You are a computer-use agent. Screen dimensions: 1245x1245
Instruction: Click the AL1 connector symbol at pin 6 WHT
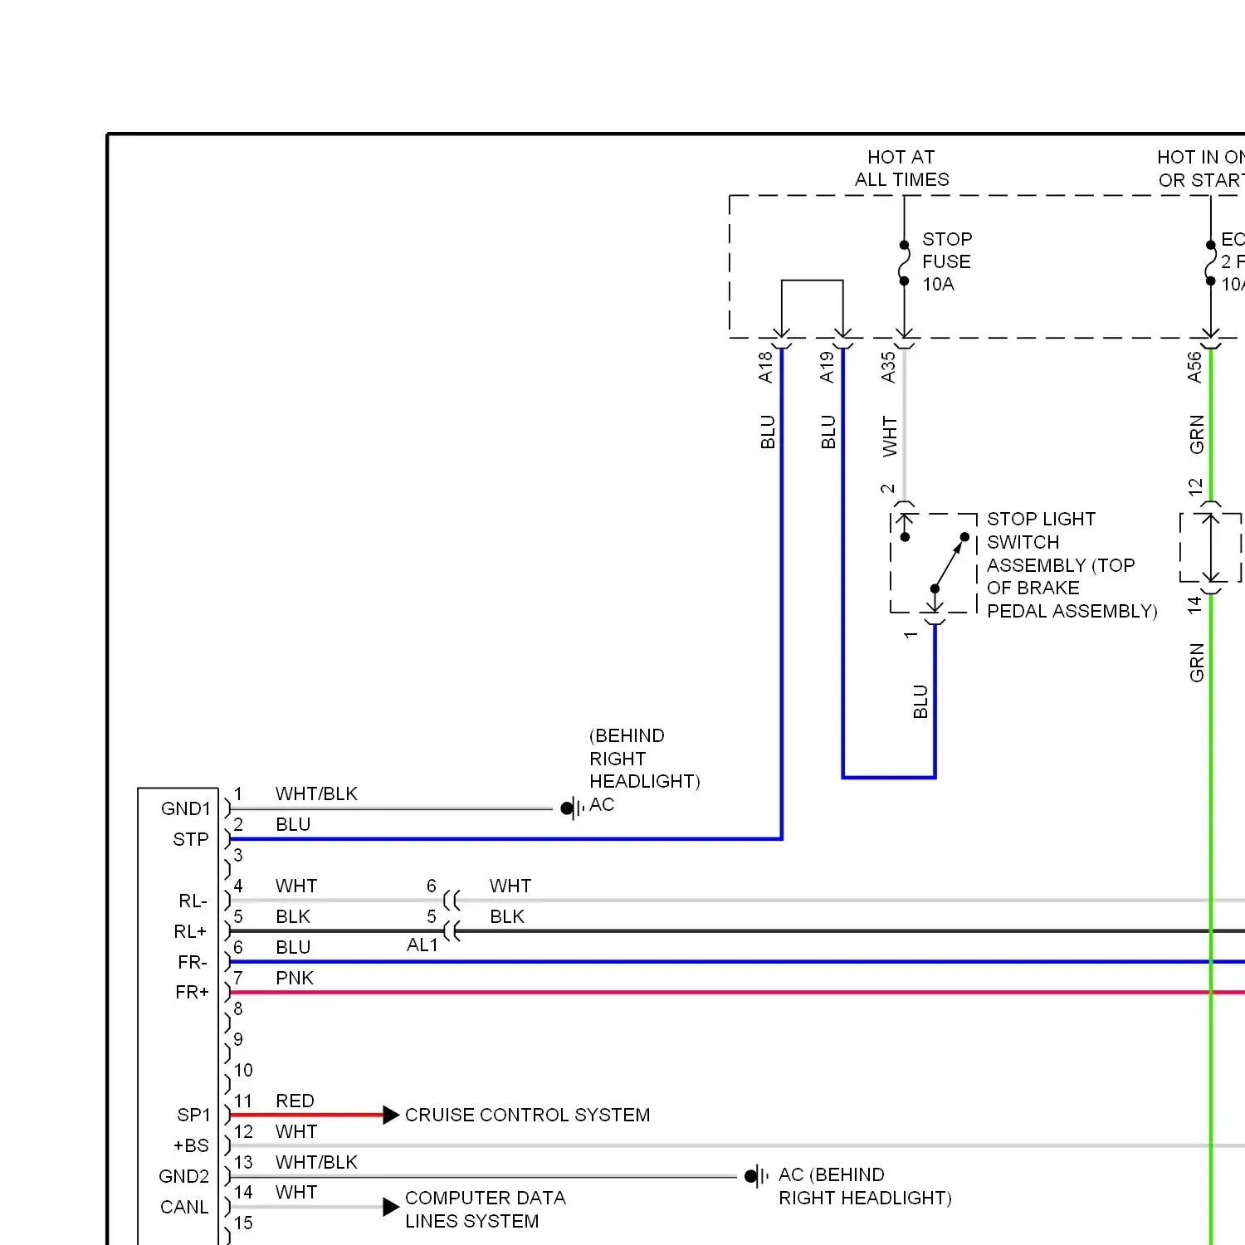click(452, 901)
